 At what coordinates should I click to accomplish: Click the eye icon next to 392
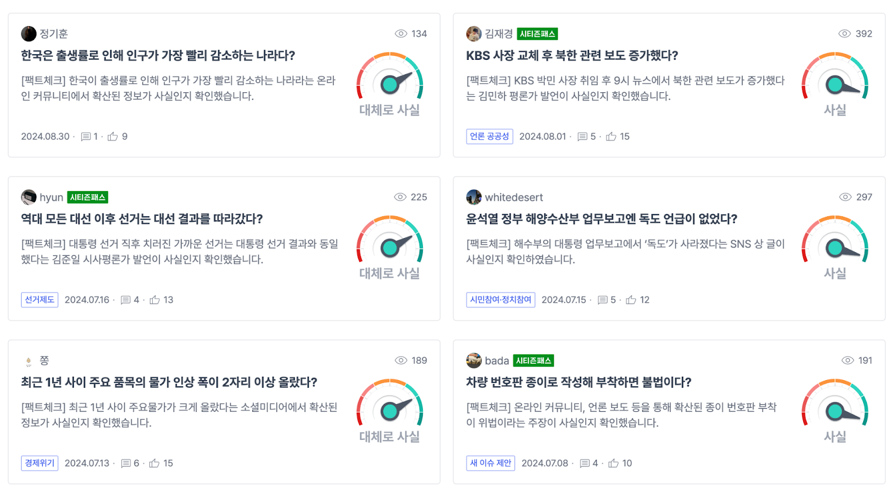[844, 34]
